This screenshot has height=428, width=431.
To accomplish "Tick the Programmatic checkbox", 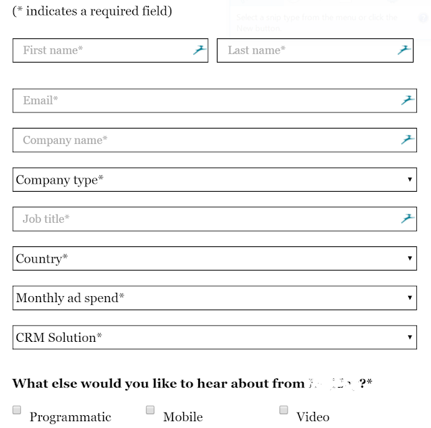I will tap(18, 410).
